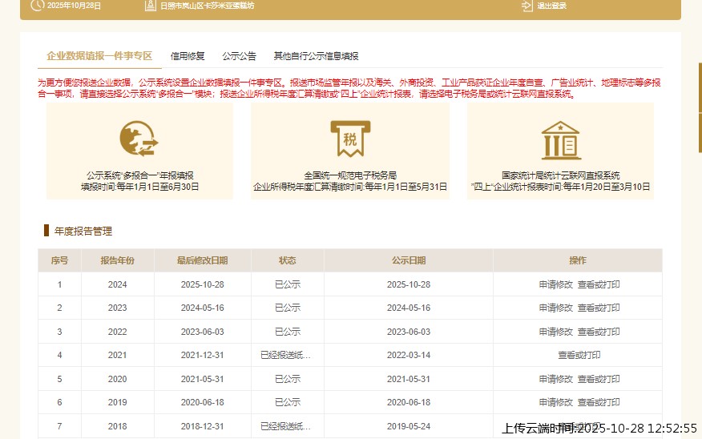This screenshot has width=702, height=439.
Task: Click 查看或打印 for the 2021 report
Action: 579,355
